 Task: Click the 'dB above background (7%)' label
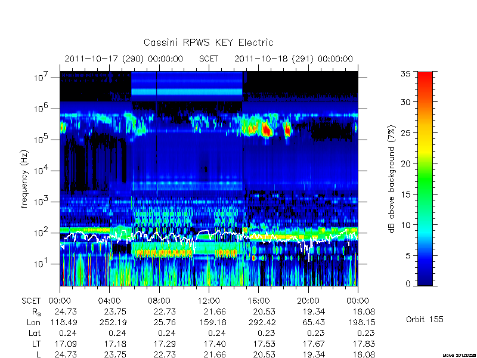[392, 179]
